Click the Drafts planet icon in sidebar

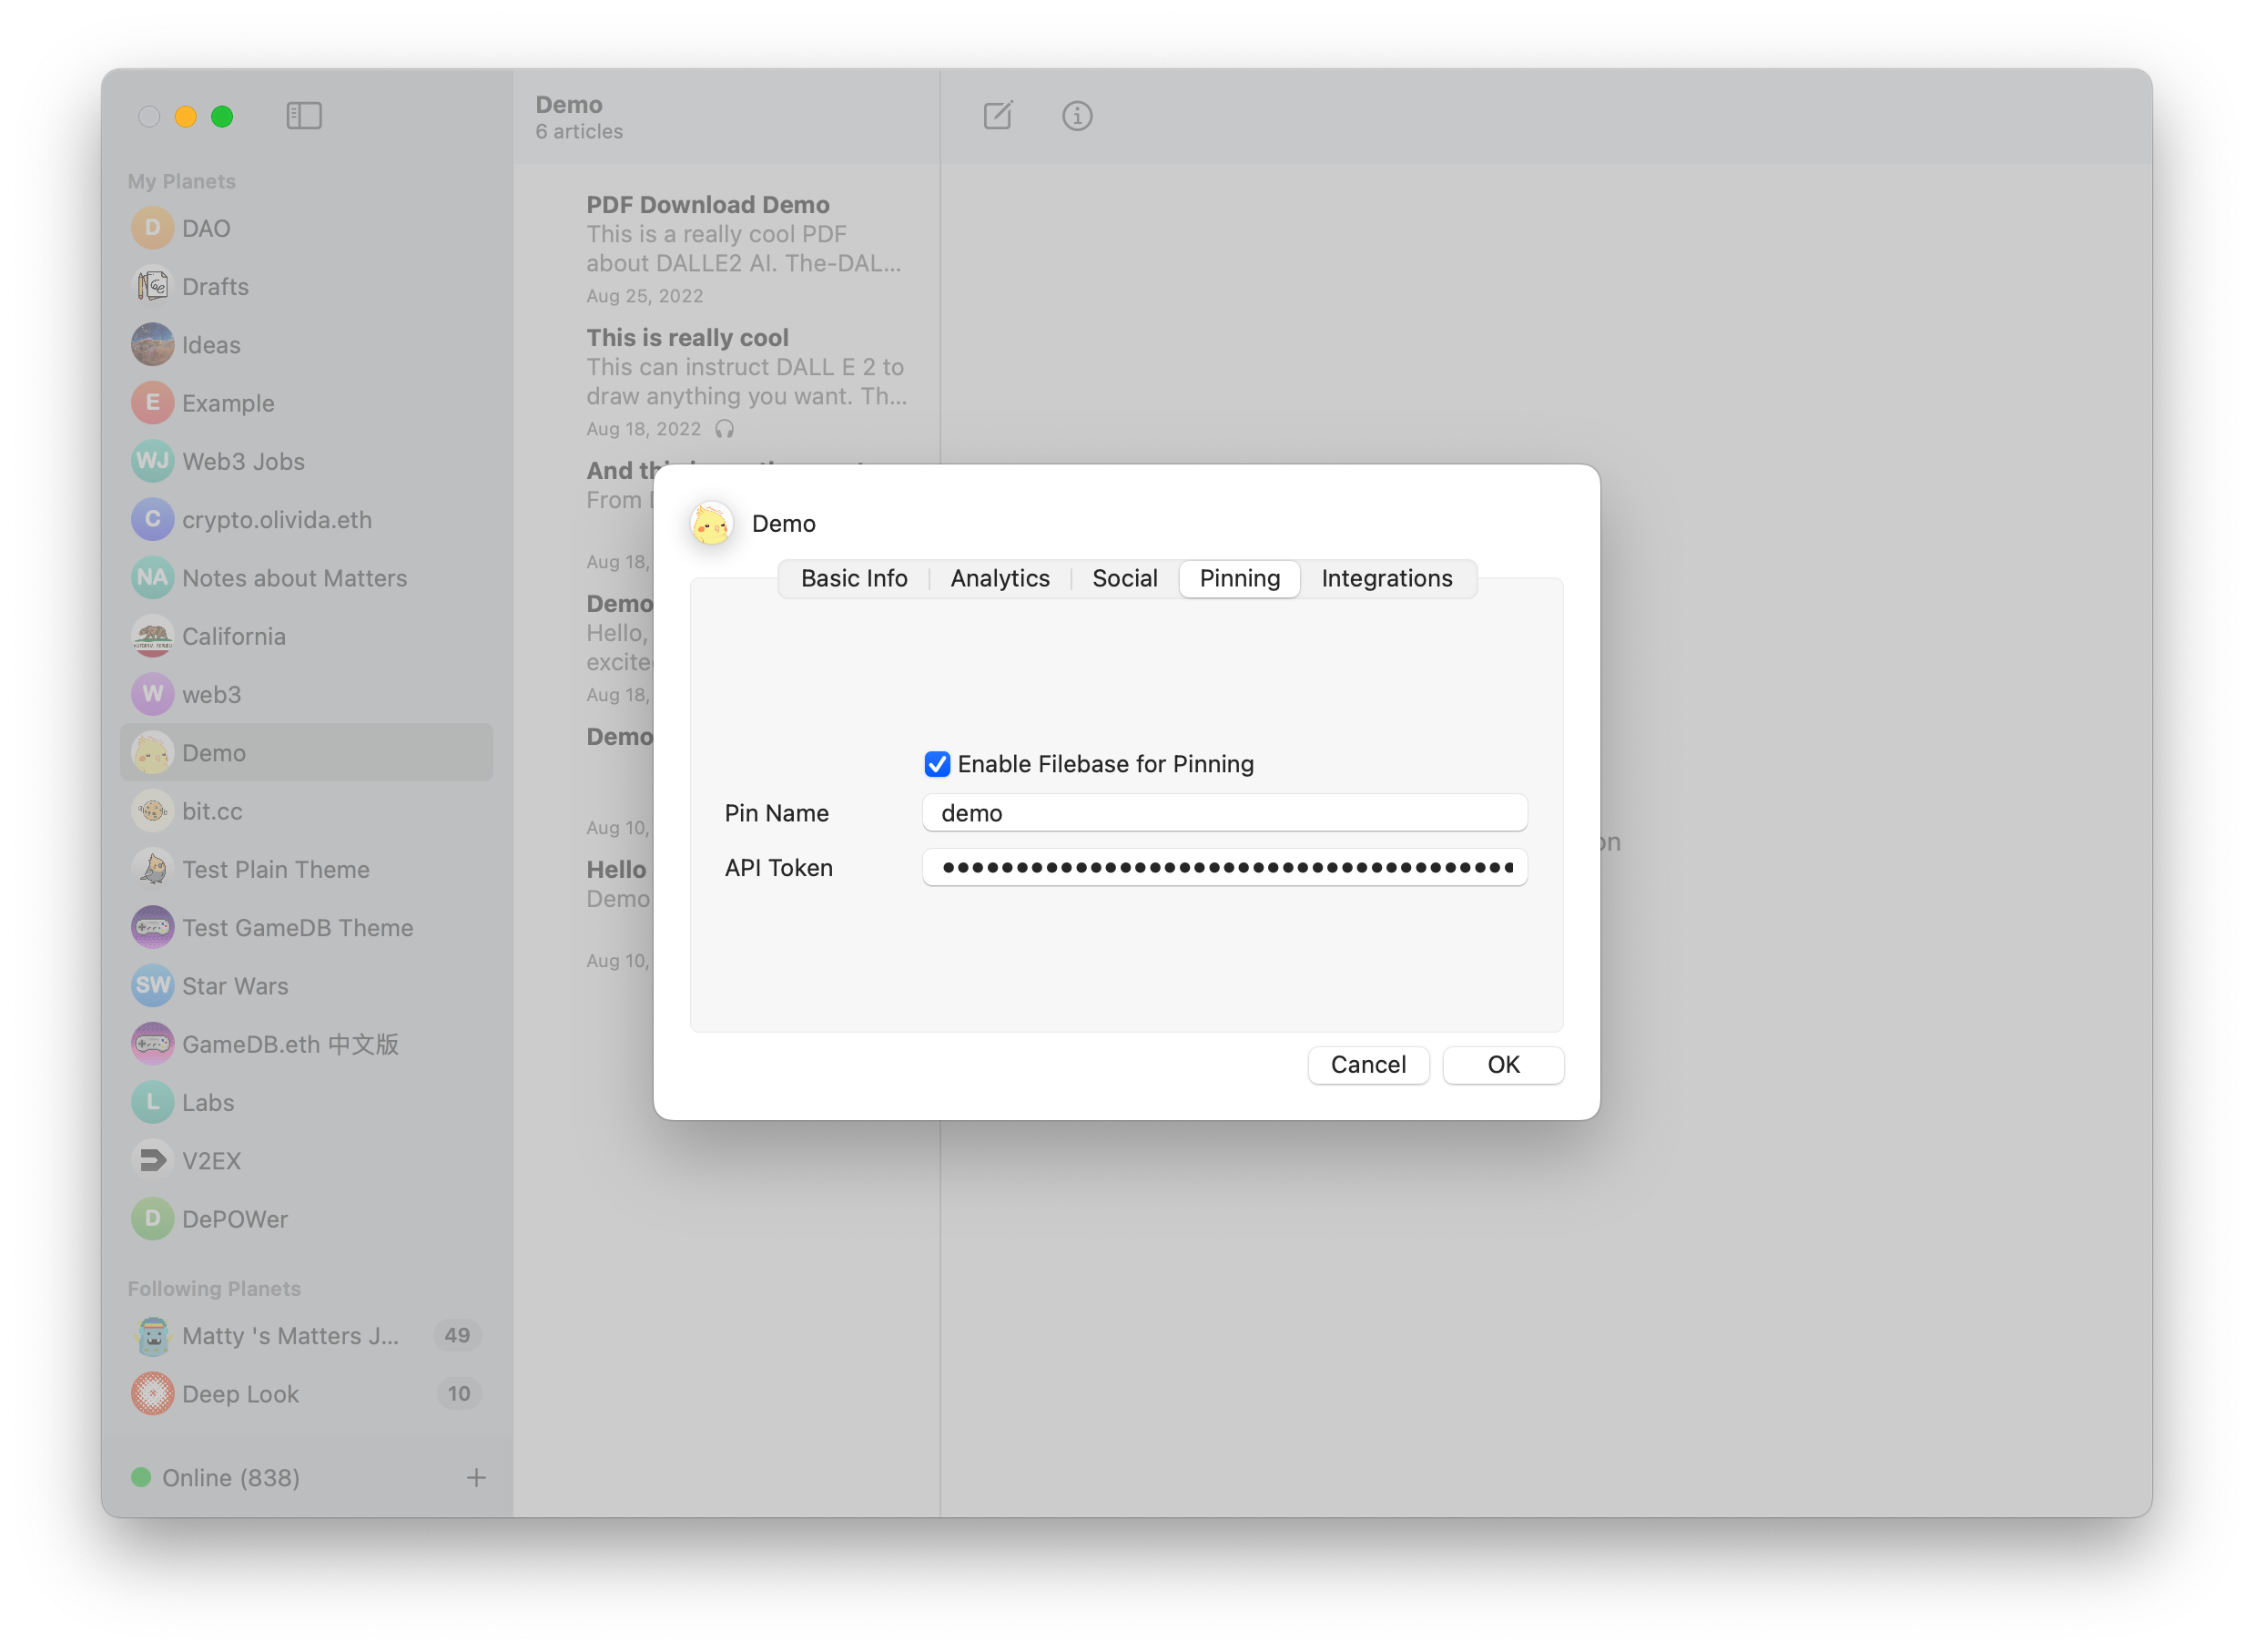(x=152, y=286)
